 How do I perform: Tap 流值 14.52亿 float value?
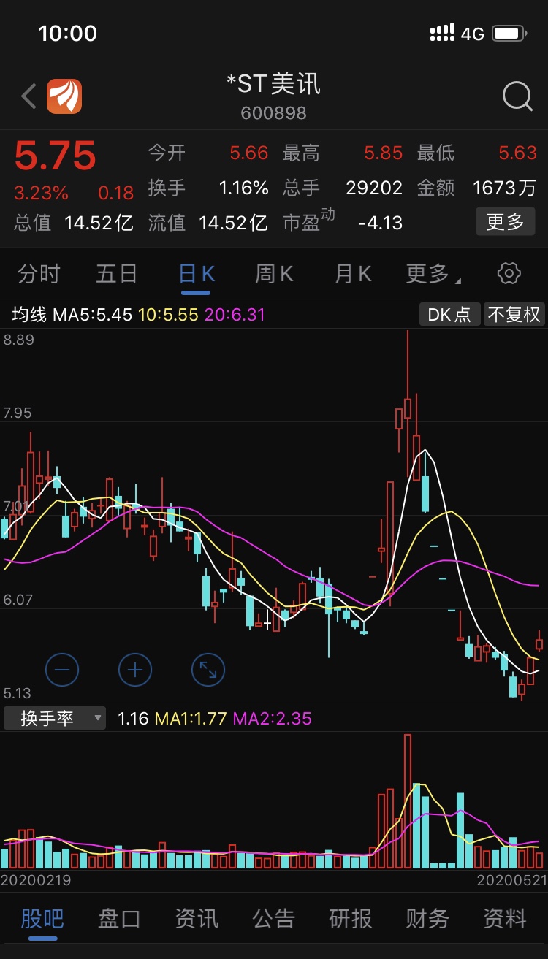pos(208,222)
